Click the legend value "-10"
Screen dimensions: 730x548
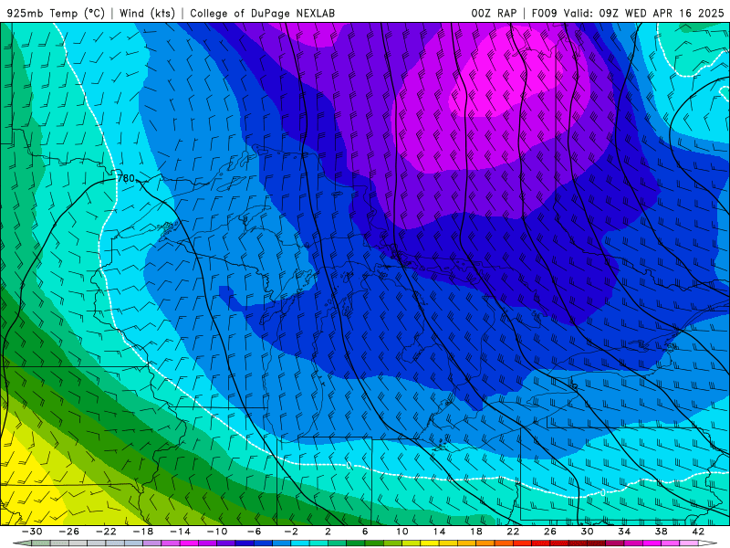coord(217,532)
